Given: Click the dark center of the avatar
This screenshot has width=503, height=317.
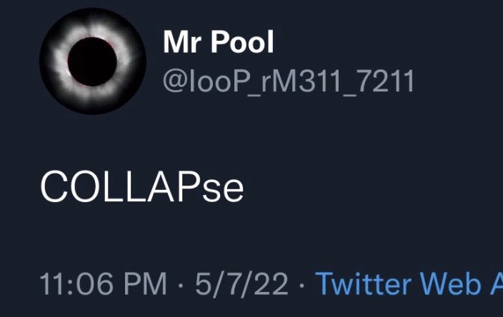Looking at the screenshot, I should (92, 61).
